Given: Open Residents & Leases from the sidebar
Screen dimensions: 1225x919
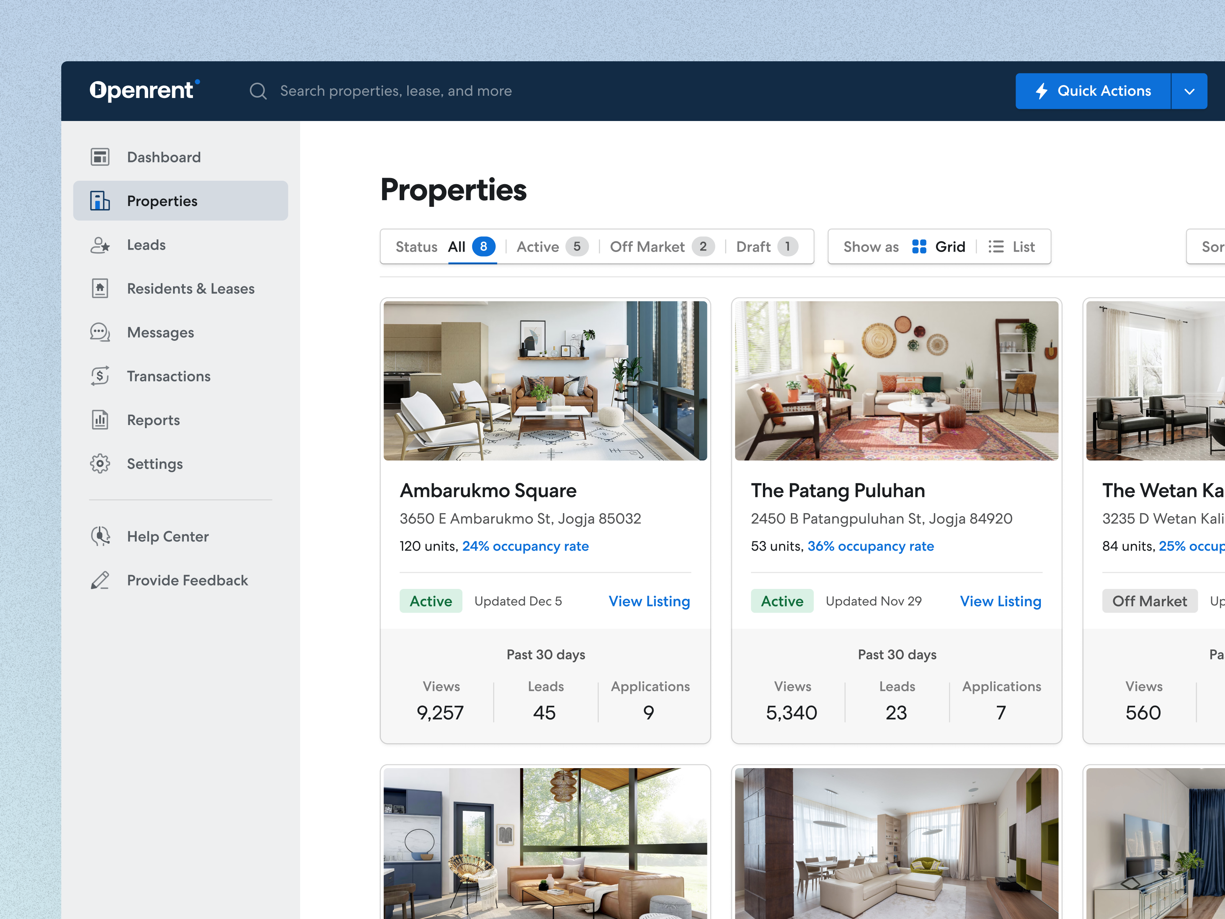Looking at the screenshot, I should tap(100, 288).
